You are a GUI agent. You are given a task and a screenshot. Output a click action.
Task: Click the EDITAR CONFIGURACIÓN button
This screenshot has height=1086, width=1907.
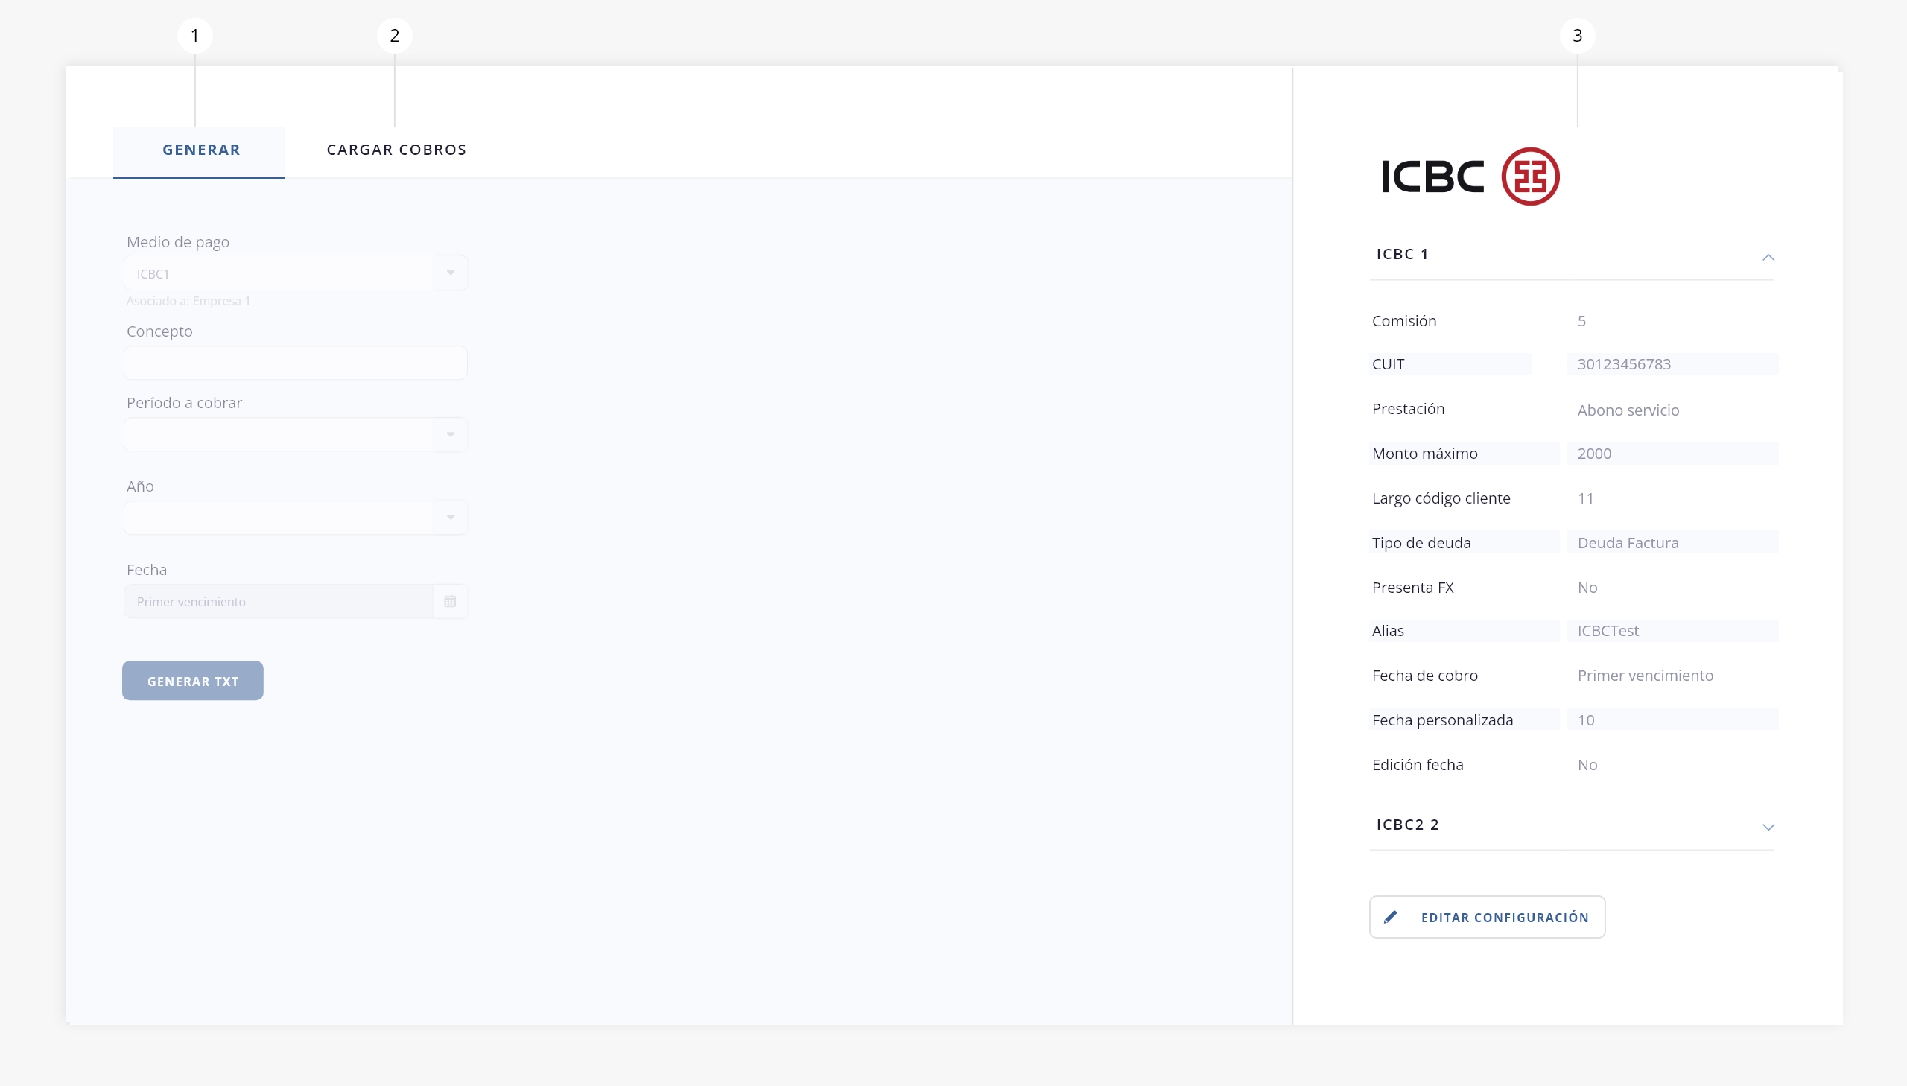(1488, 918)
